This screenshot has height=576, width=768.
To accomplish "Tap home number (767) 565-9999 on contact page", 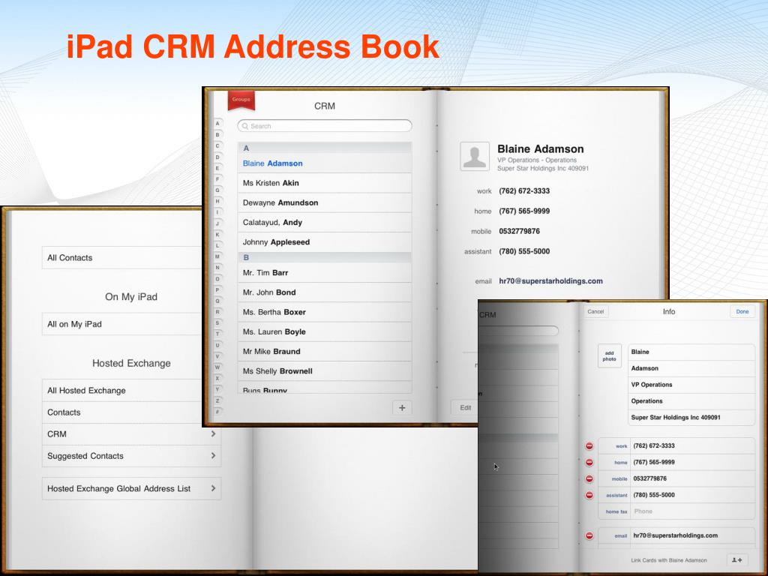I will pos(524,211).
